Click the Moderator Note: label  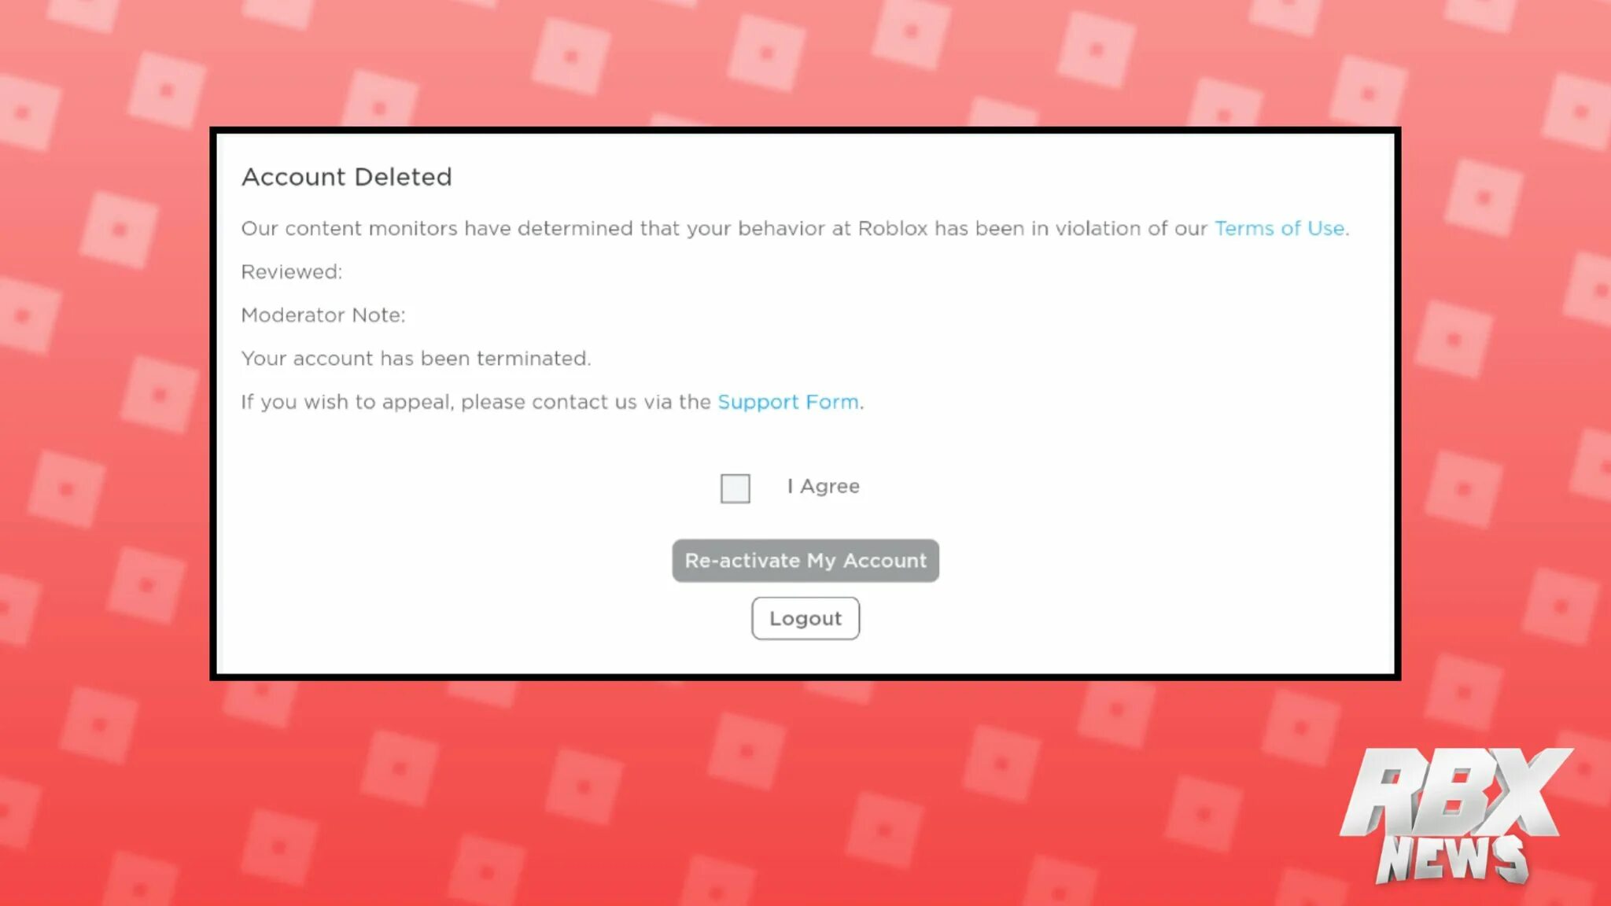[x=323, y=315]
